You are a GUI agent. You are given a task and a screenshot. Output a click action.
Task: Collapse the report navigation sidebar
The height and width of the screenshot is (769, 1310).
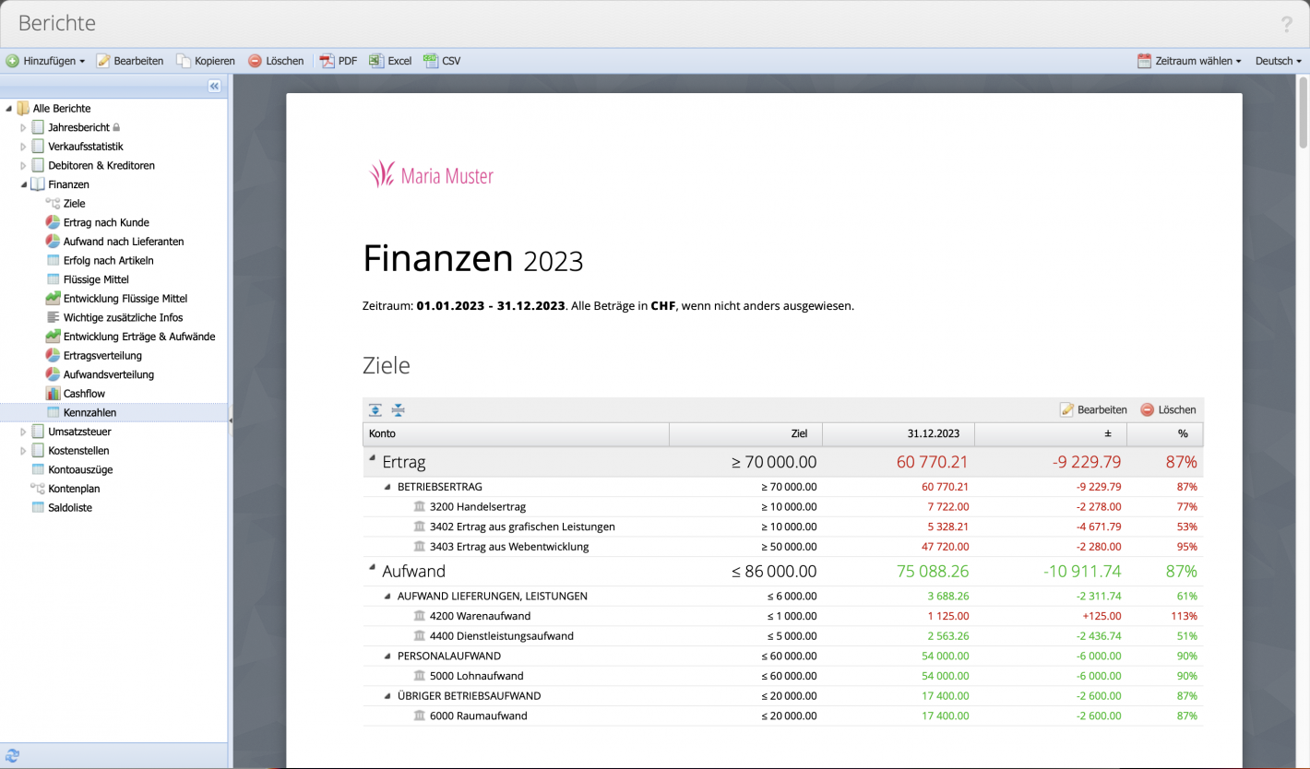click(214, 86)
